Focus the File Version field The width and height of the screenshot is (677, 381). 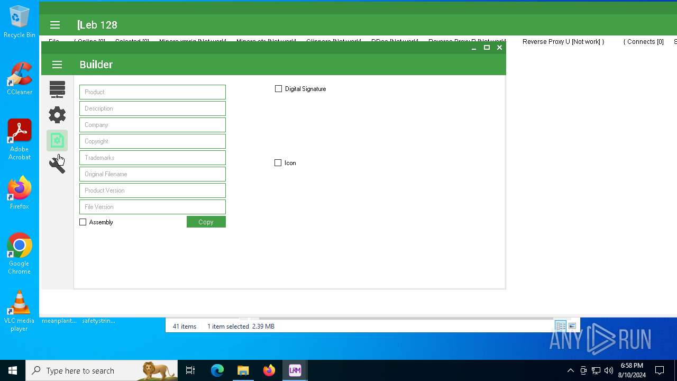[x=152, y=207]
